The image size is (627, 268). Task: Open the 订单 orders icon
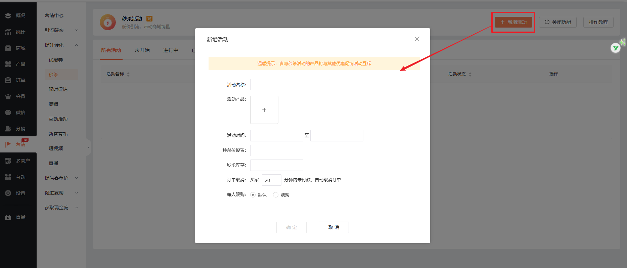tap(8, 80)
